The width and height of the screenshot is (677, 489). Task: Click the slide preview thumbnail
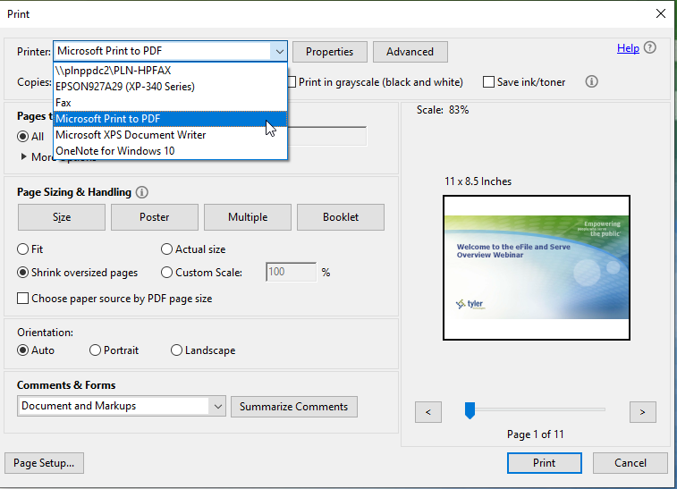coord(537,267)
